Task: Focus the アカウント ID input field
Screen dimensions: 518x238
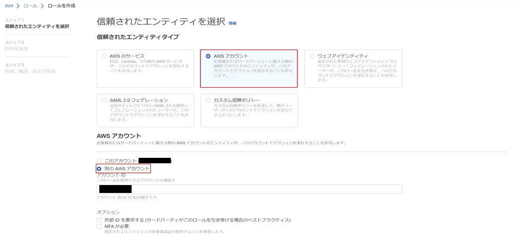Action: [249, 189]
